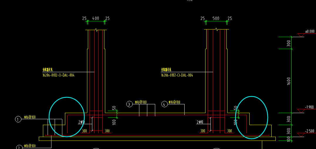Click the elevation triangle symbol at -1.900
The width and height of the screenshot is (316, 149).
point(301,111)
